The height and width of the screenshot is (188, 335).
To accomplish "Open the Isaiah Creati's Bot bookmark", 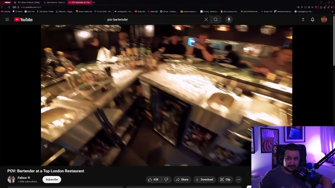I will [84, 11].
